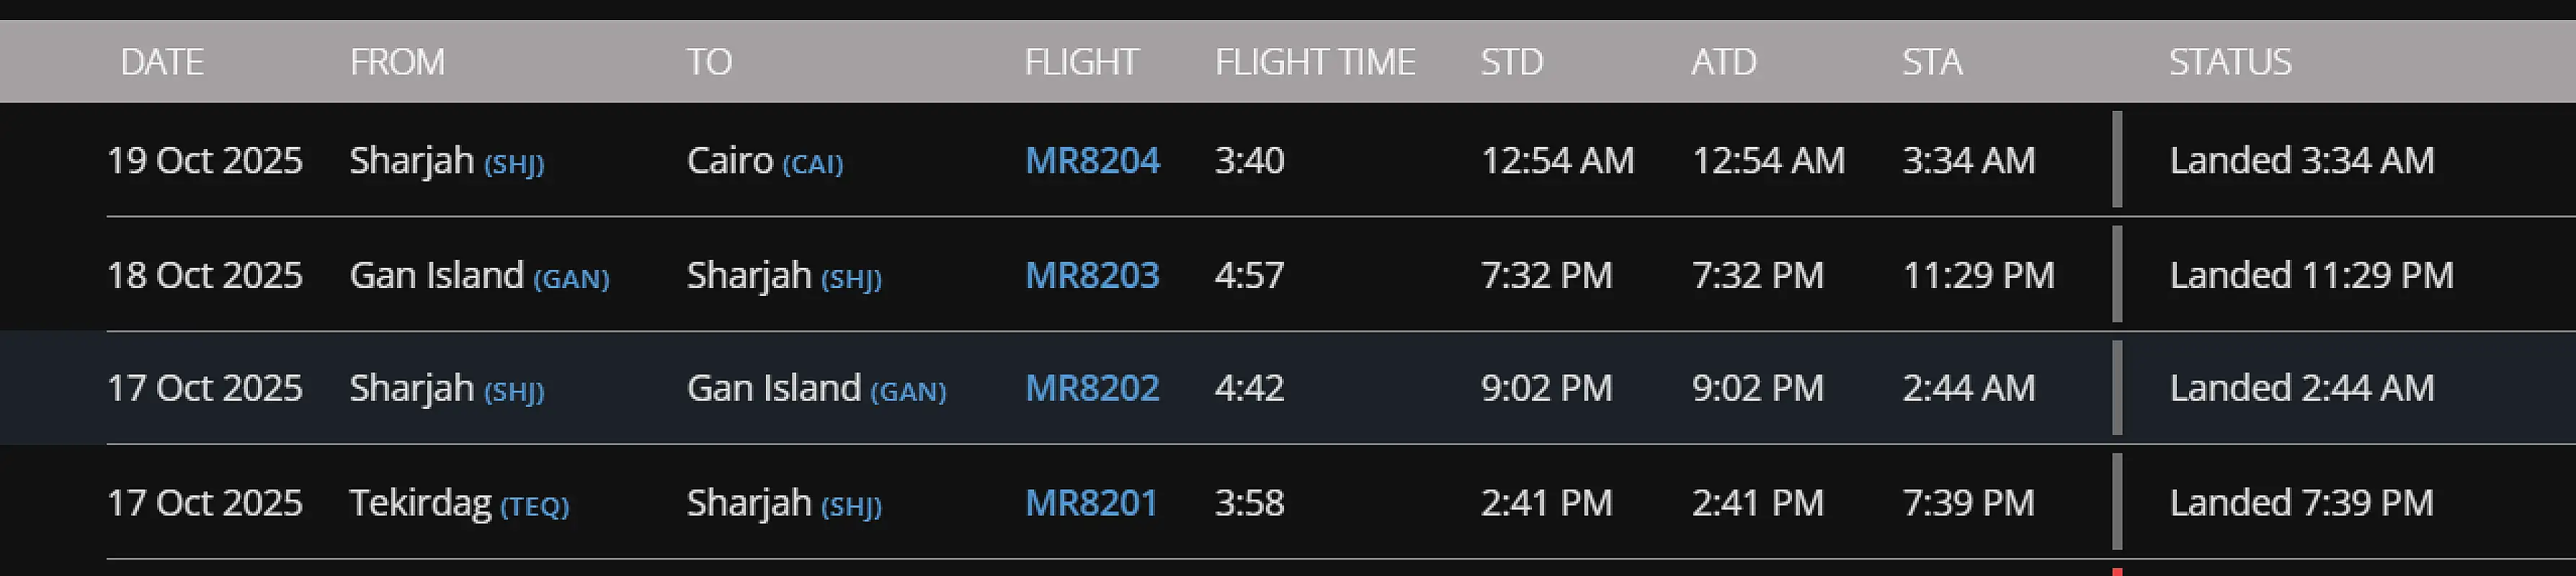
Task: Click the STATUS column header
Action: [2230, 62]
